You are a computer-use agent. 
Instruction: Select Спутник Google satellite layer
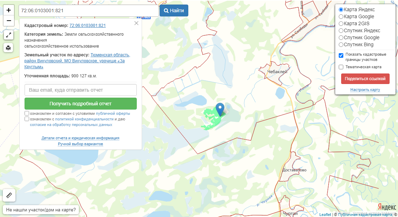coord(341,38)
